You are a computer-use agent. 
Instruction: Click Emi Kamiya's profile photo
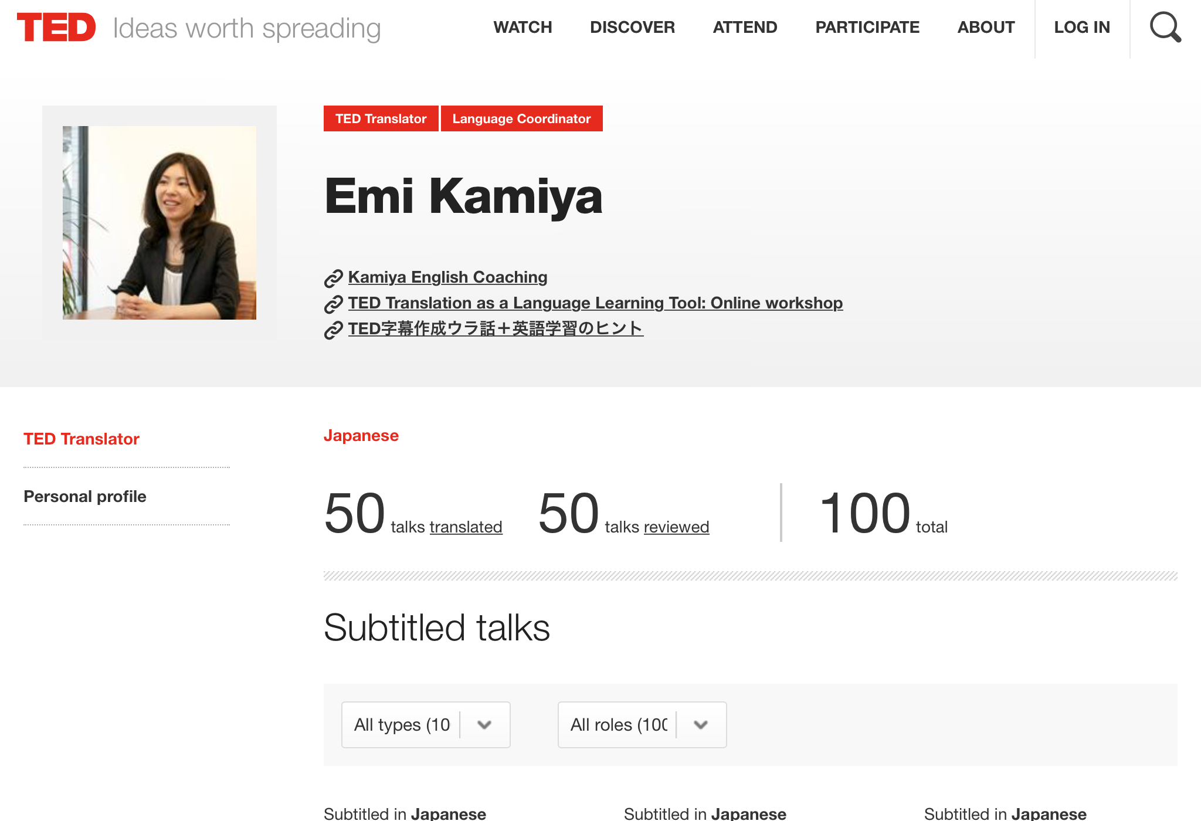(x=160, y=223)
